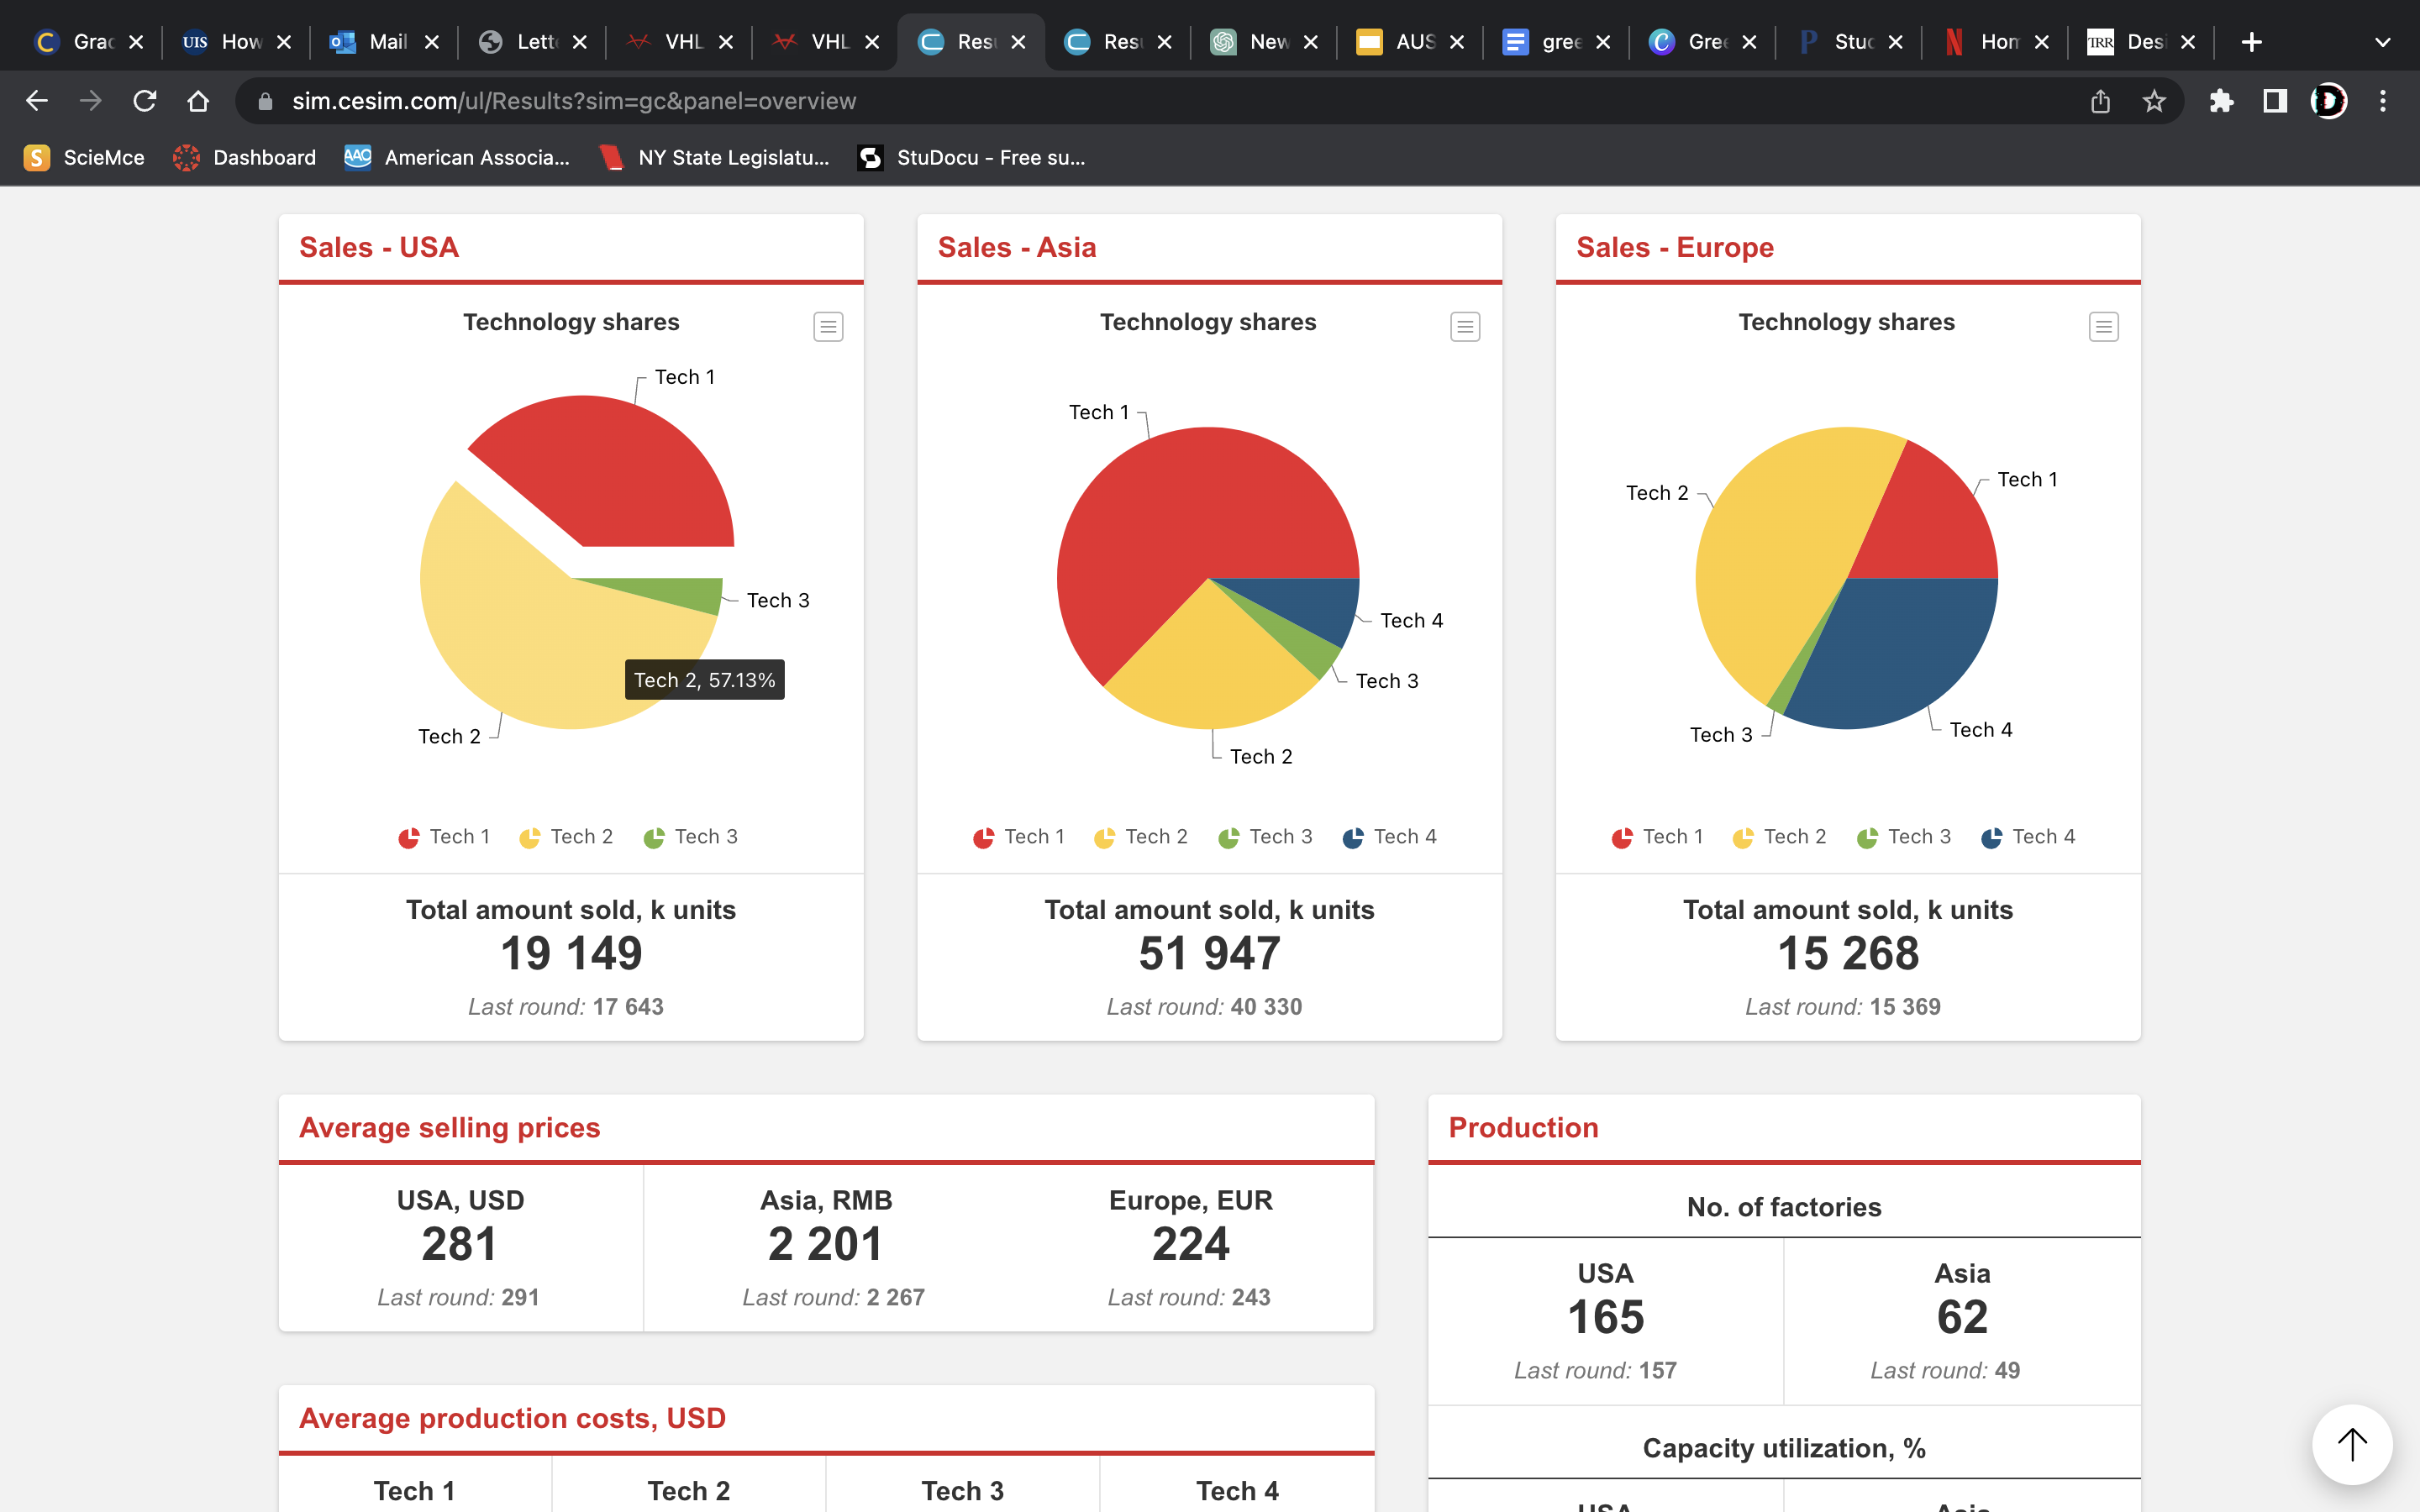Click the Production panel heading
This screenshot has height=1512, width=2420.
click(1523, 1127)
